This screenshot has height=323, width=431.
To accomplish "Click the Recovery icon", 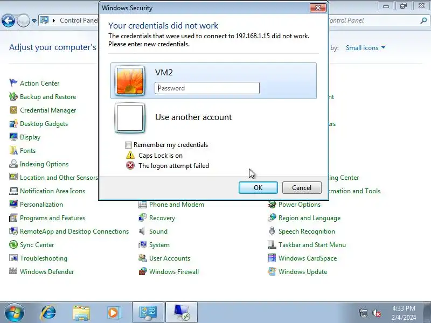I will coord(142,217).
